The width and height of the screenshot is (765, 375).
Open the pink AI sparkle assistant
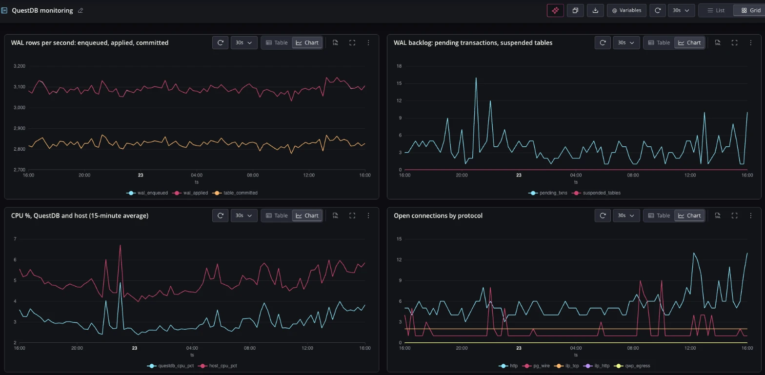pyautogui.click(x=555, y=10)
